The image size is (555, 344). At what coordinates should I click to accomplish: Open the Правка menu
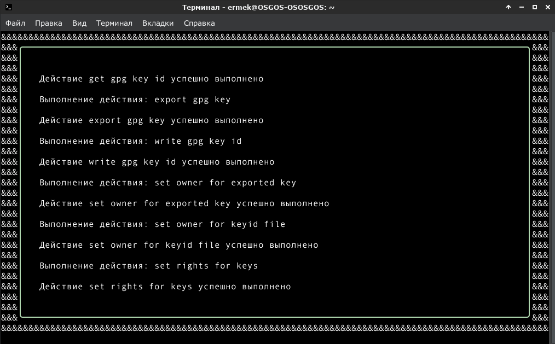click(49, 24)
